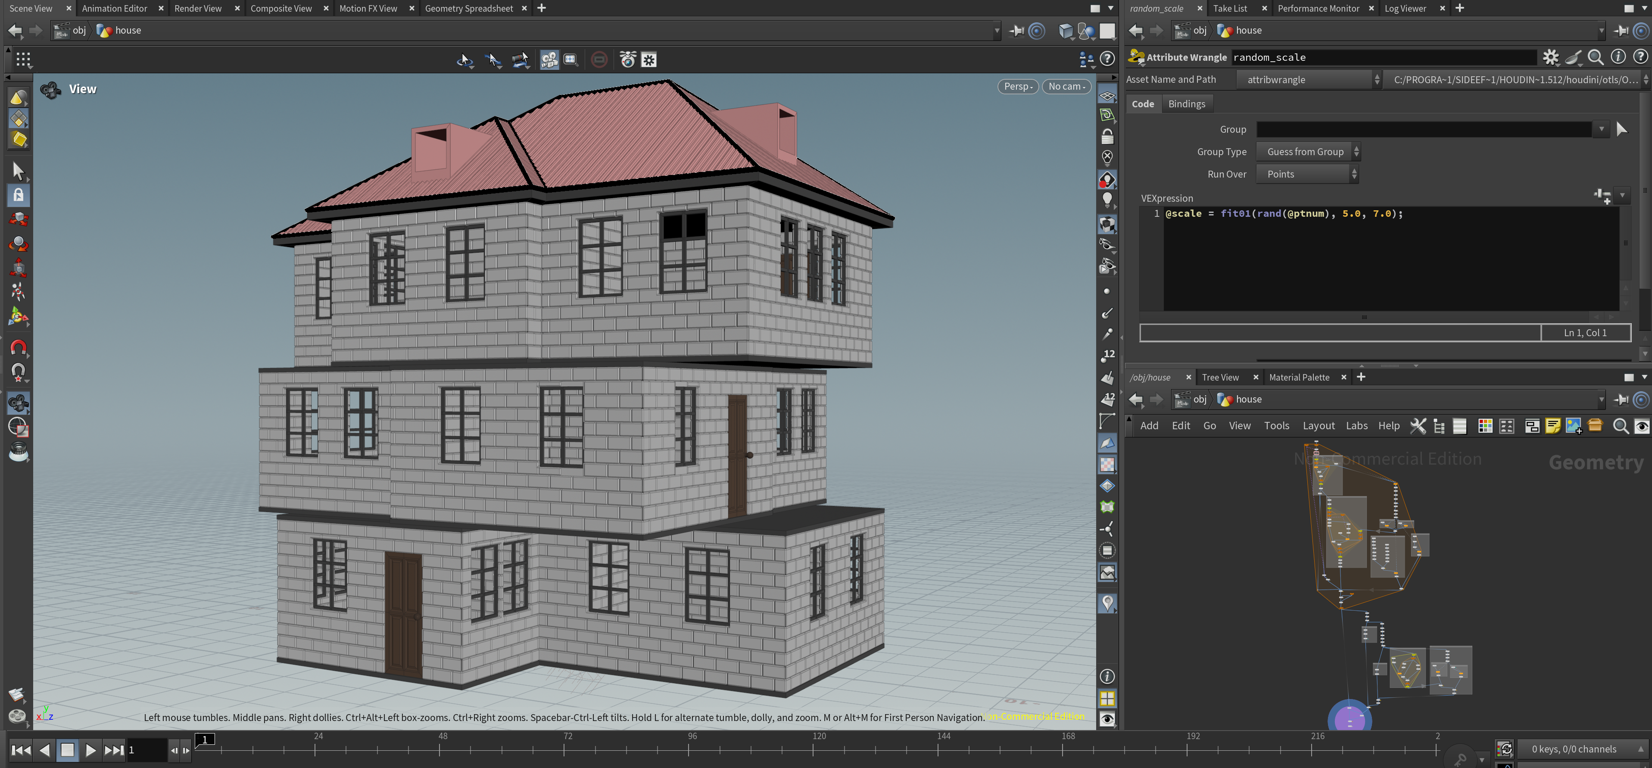The width and height of the screenshot is (1652, 768).
Task: Toggle the eye display icon in network toolbar
Action: coord(1642,426)
